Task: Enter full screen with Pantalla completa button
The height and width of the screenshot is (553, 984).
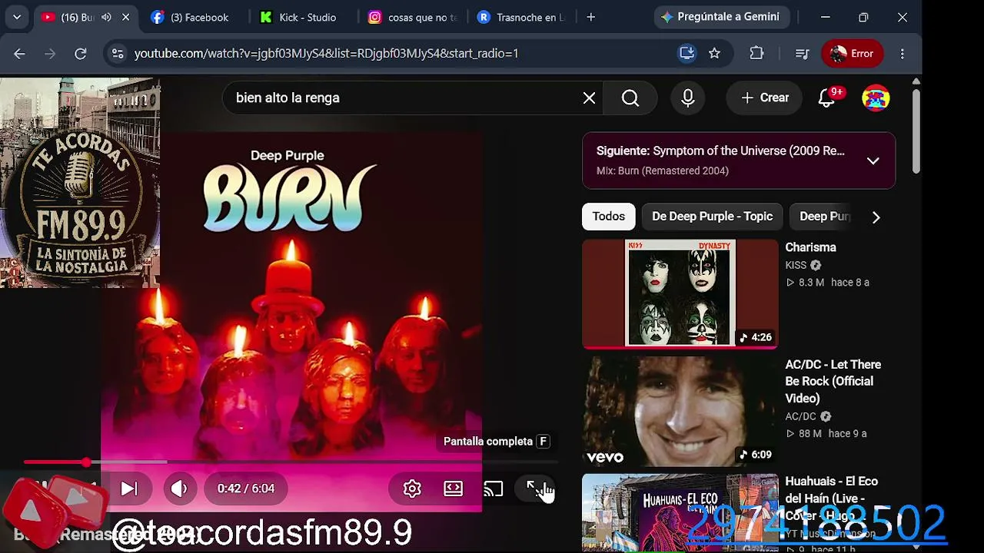Action: [534, 488]
